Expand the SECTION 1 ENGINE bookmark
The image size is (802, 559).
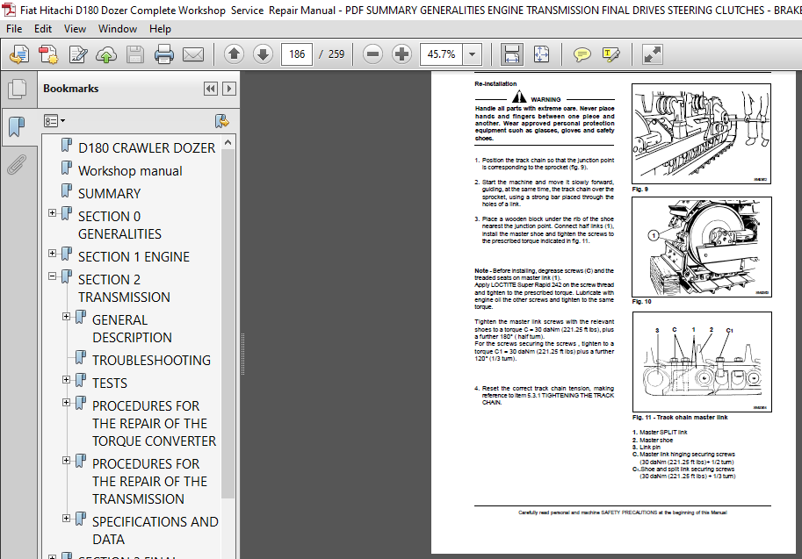[52, 253]
